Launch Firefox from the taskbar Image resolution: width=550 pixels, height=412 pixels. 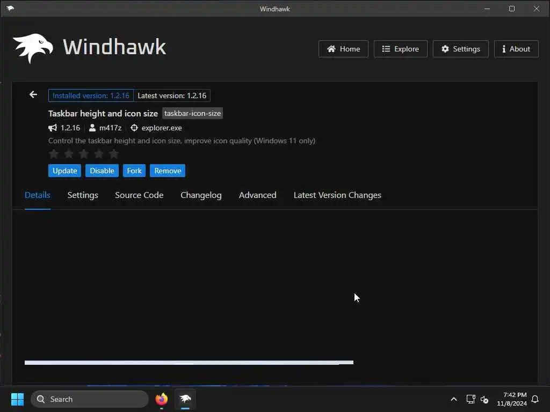pyautogui.click(x=161, y=399)
